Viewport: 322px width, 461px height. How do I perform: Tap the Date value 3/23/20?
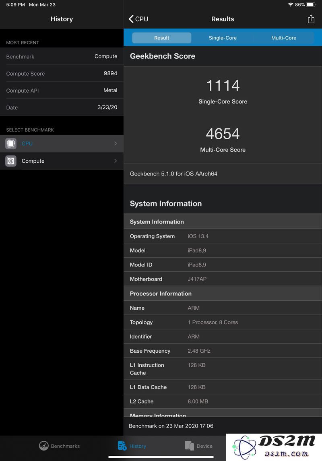pyautogui.click(x=107, y=107)
